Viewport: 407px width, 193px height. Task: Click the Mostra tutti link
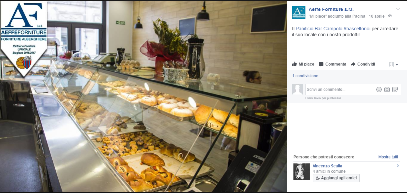(x=388, y=157)
